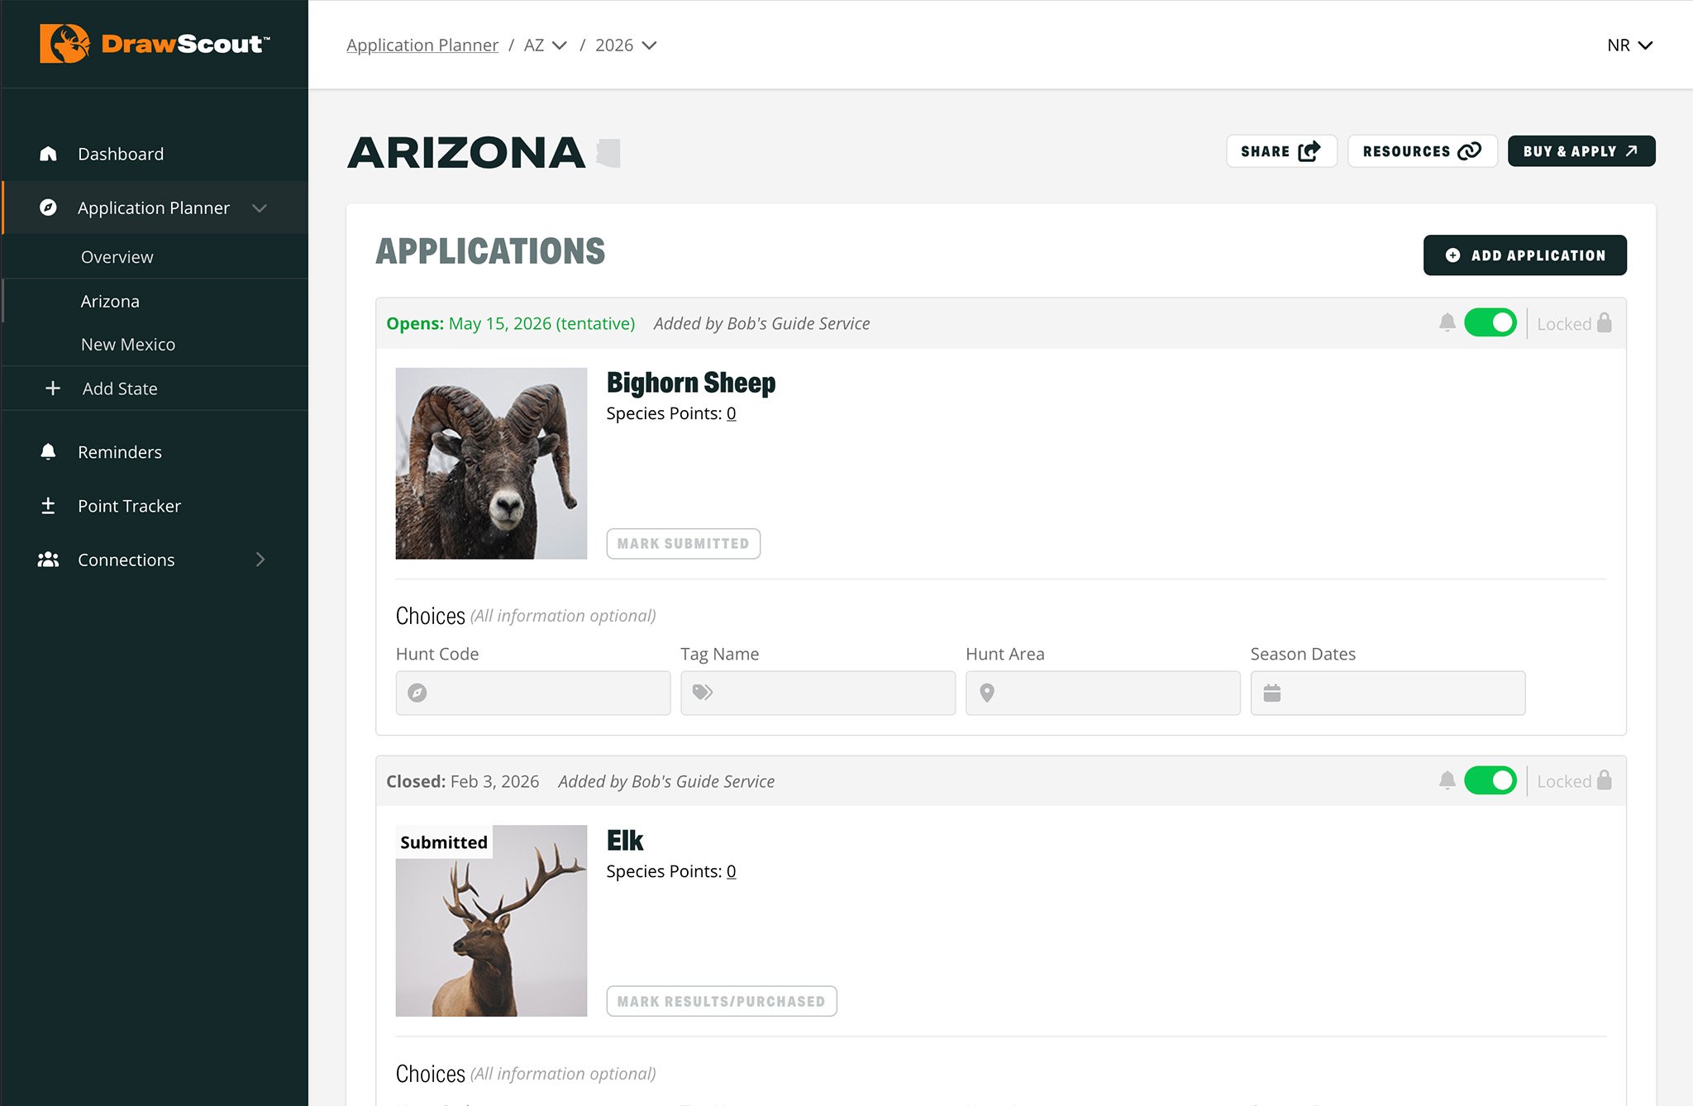Viewport: 1693px width, 1106px height.
Task: Open the 2026 year dropdown
Action: pos(626,45)
